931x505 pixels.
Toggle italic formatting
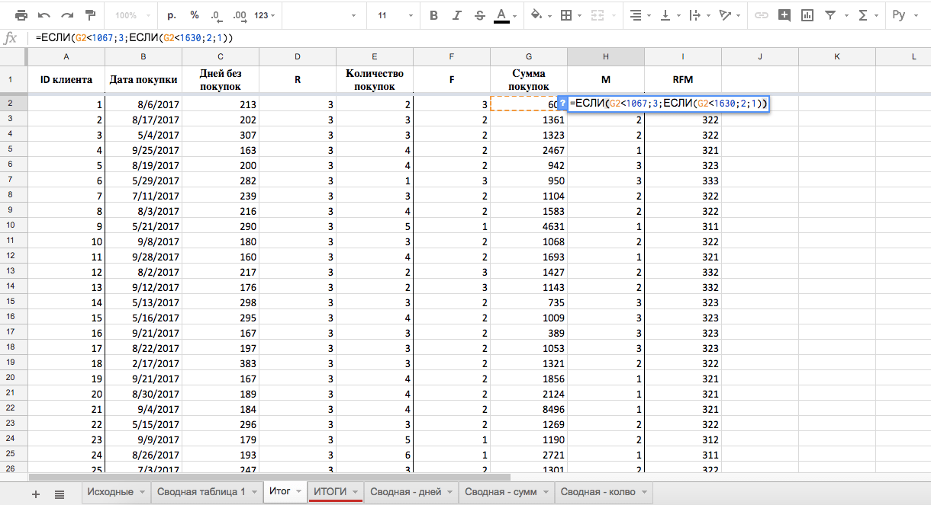tap(456, 15)
